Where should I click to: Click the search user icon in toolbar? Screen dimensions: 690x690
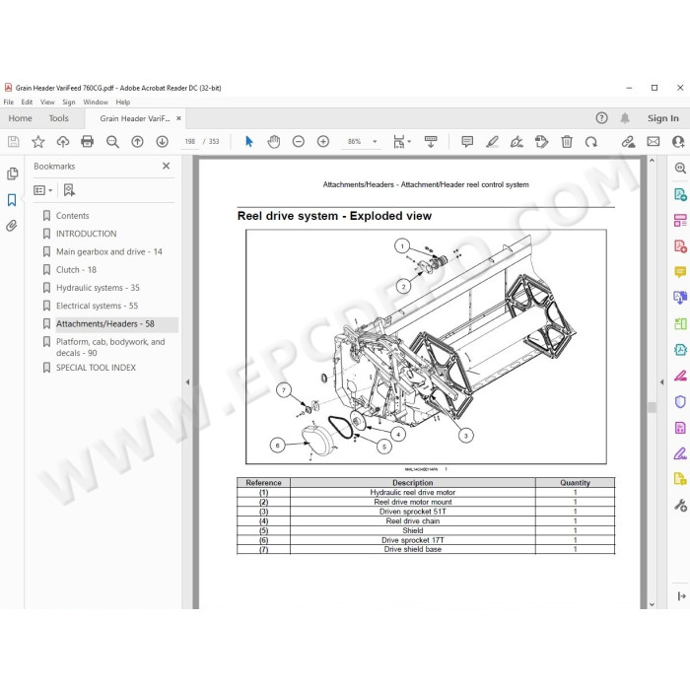[678, 141]
